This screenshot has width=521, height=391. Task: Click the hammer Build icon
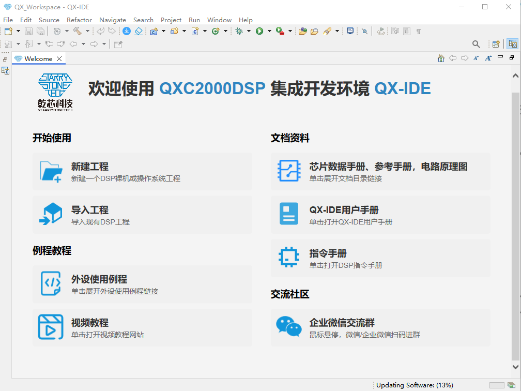[78, 31]
